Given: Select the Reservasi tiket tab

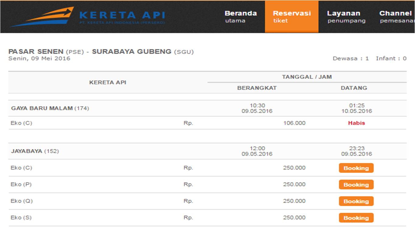Looking at the screenshot, I should tap(292, 17).
